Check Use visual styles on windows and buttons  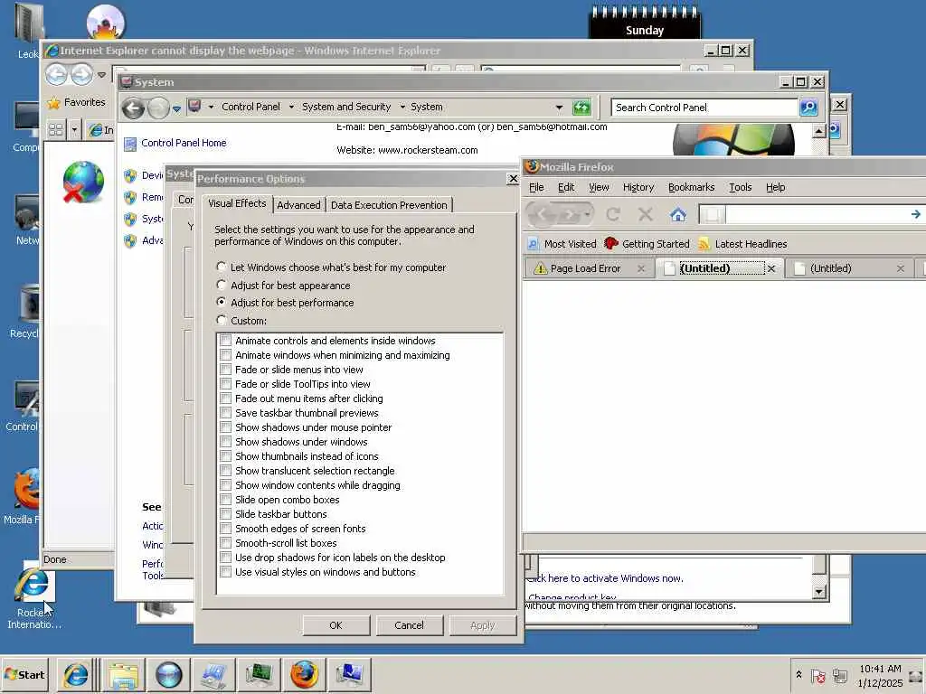225,572
